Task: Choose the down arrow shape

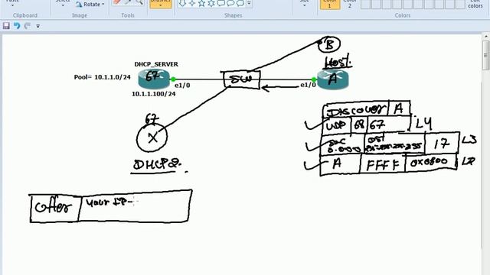Action: click(x=183, y=3)
